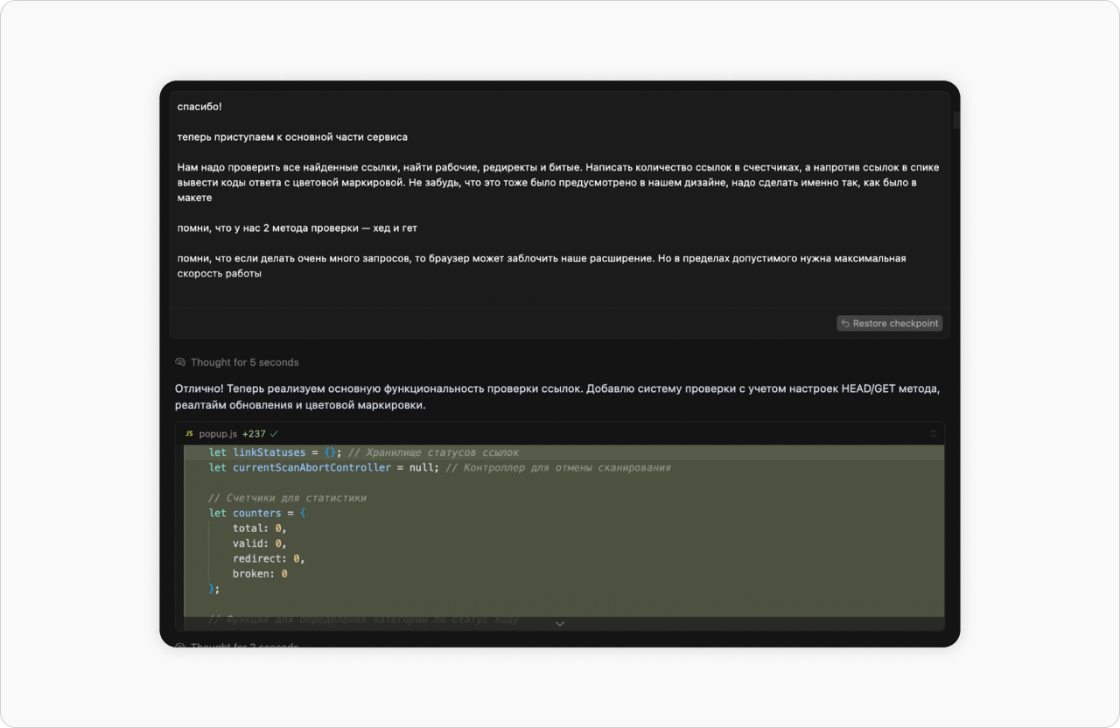Click the JS file type icon
This screenshot has height=728, width=1120.
[x=189, y=433]
